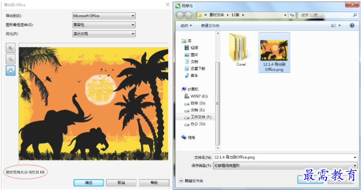Click the 取消 button in export dialog

tap(121, 183)
